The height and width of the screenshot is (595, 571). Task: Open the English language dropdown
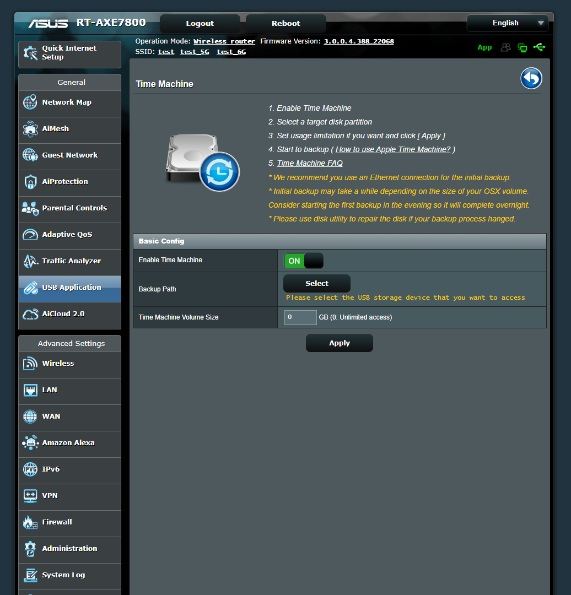tap(507, 23)
